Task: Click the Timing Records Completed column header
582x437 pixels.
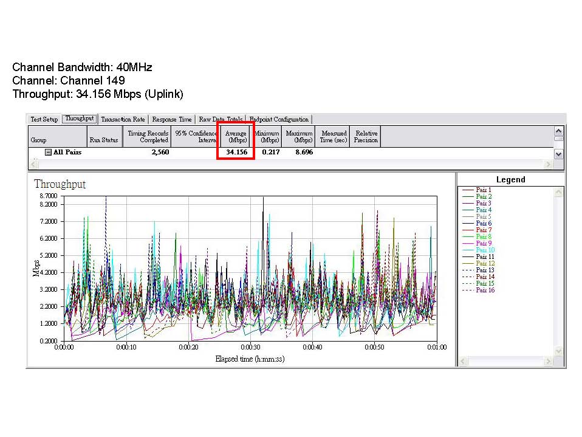Action: coord(147,137)
